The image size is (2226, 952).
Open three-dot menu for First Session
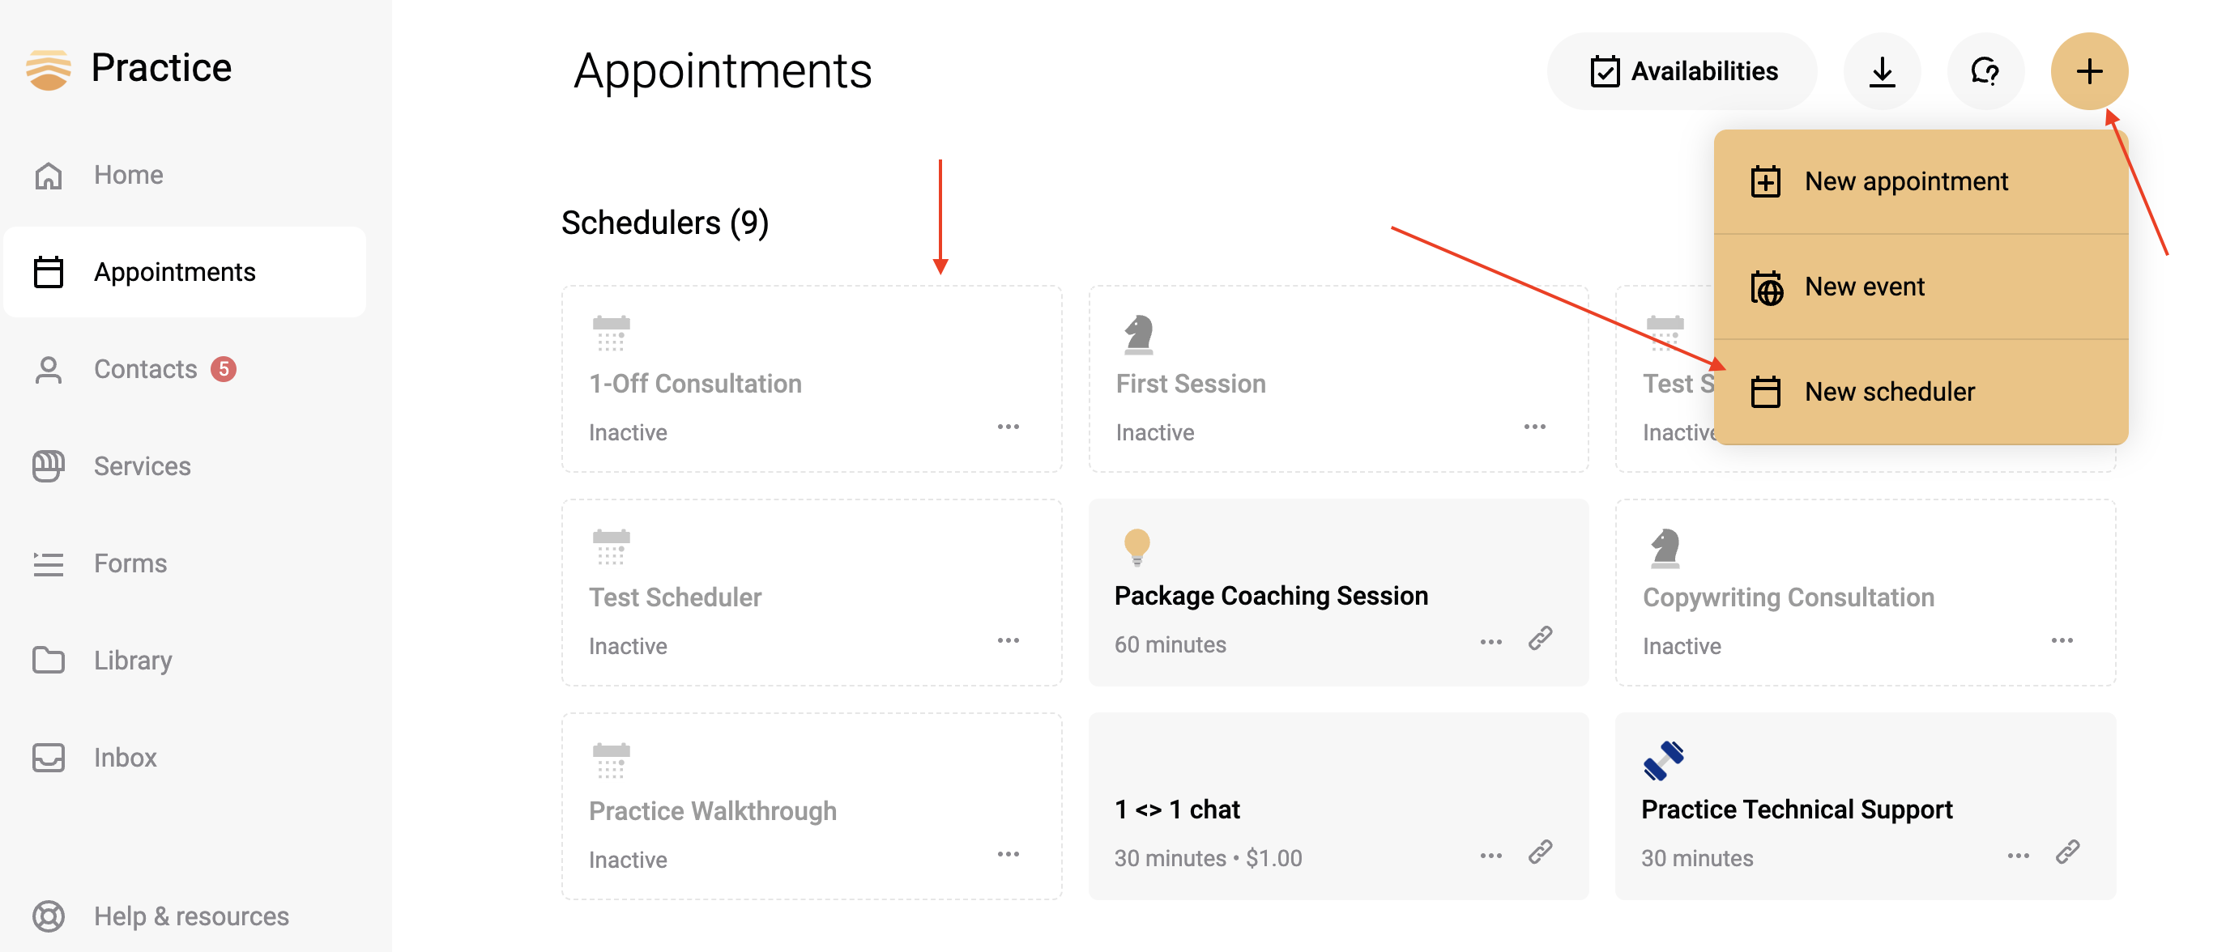tap(1535, 427)
